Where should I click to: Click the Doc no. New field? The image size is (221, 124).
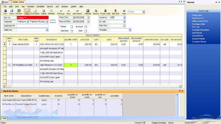point(33,18)
